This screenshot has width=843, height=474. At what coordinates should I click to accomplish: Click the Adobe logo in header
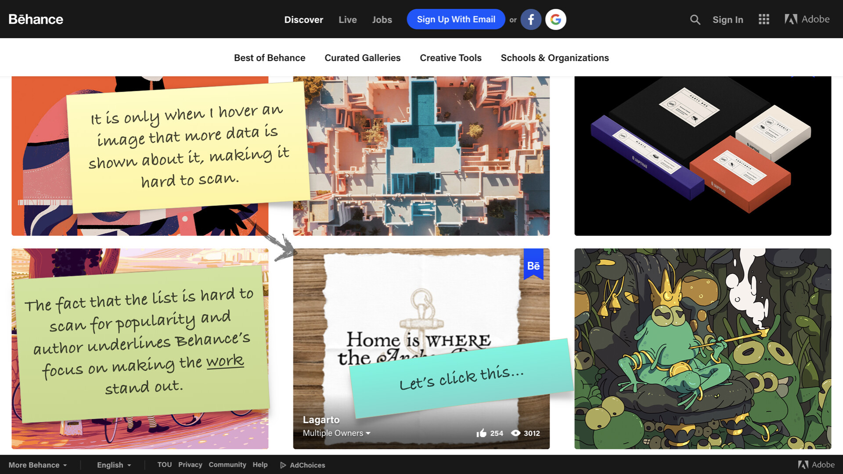[807, 19]
